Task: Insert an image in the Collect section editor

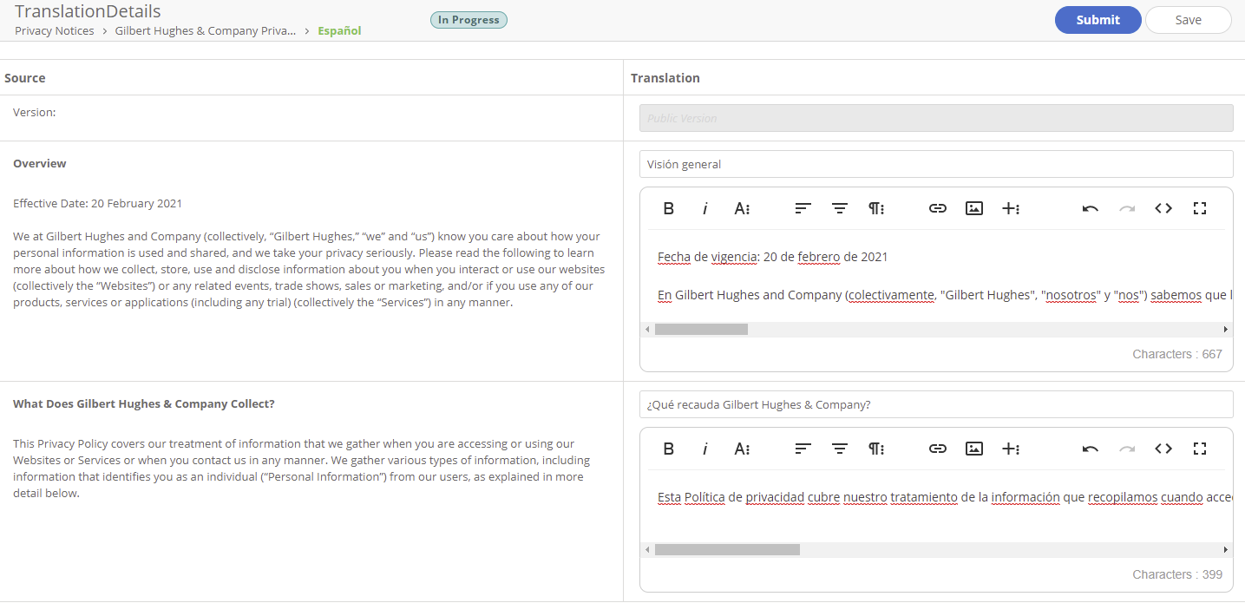Action: 973,449
